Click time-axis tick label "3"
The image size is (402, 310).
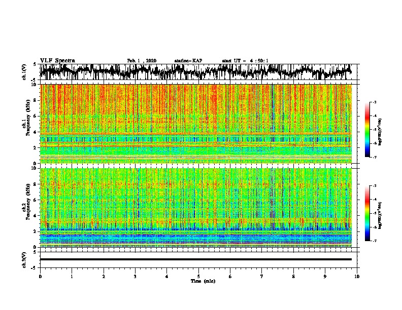(x=135, y=277)
